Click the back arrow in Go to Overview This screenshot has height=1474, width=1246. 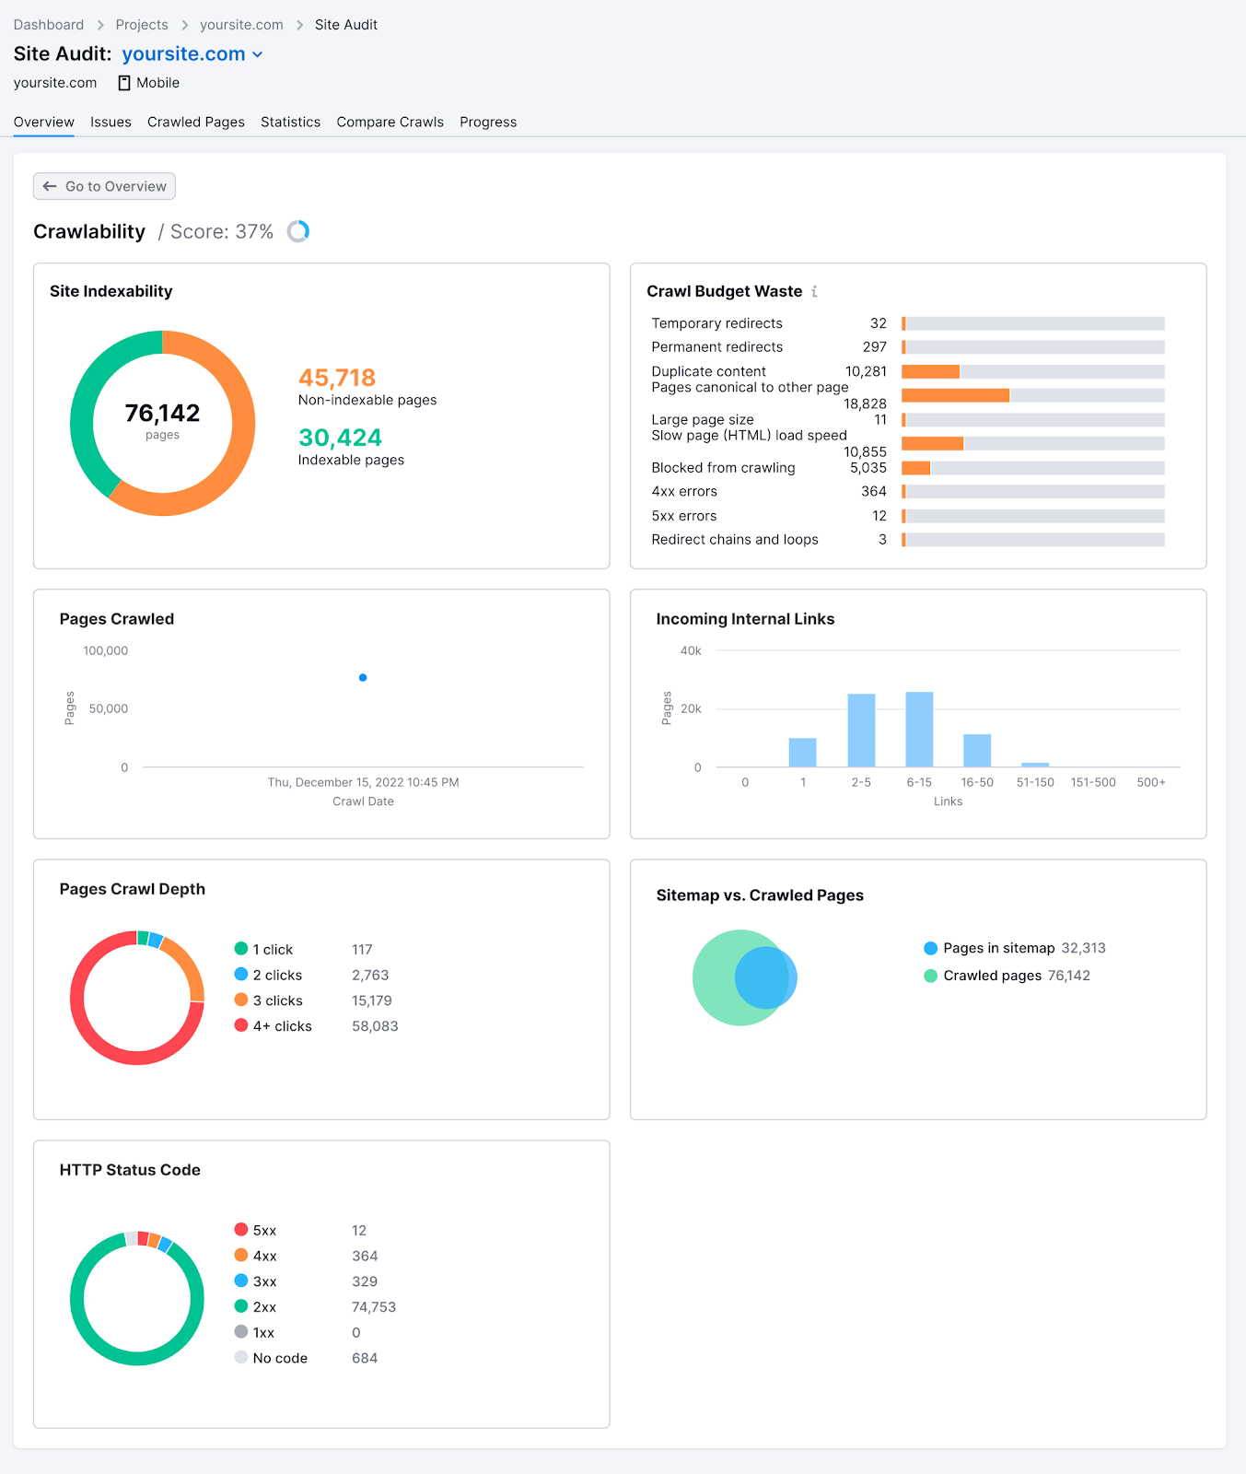(x=50, y=186)
